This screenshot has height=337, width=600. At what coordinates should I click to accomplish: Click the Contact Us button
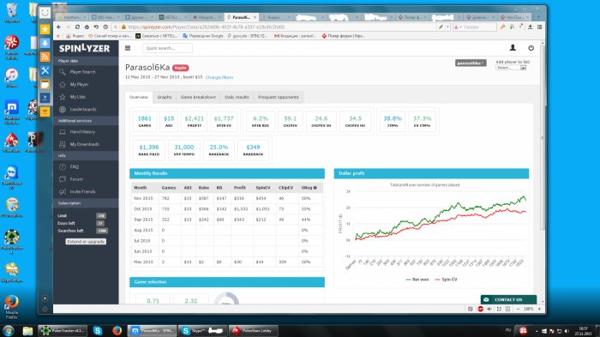[x=508, y=299]
